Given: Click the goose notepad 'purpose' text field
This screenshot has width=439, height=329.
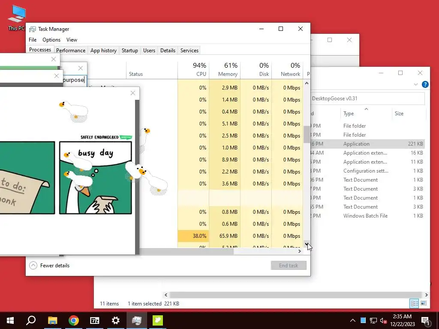Looking at the screenshot, I should click(75, 80).
